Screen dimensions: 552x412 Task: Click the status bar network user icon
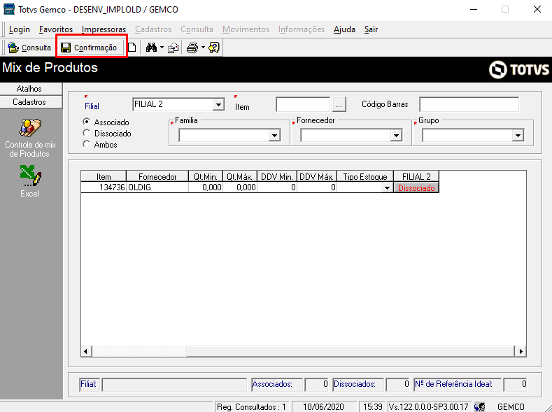click(x=480, y=407)
